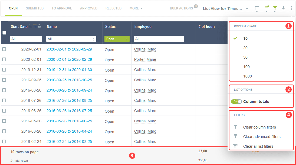The width and height of the screenshot is (296, 165).
Task: Switch to the REJECTED tab
Action: coord(113,8)
